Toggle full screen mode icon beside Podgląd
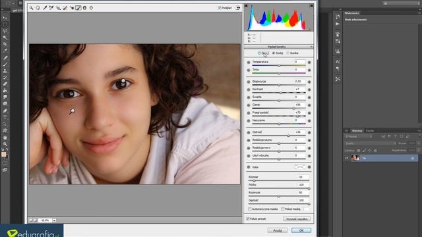This screenshot has width=422, height=237. tap(238, 8)
